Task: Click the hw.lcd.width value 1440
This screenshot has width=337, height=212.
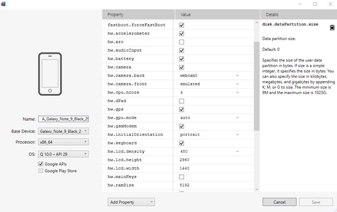Action: click(185, 168)
